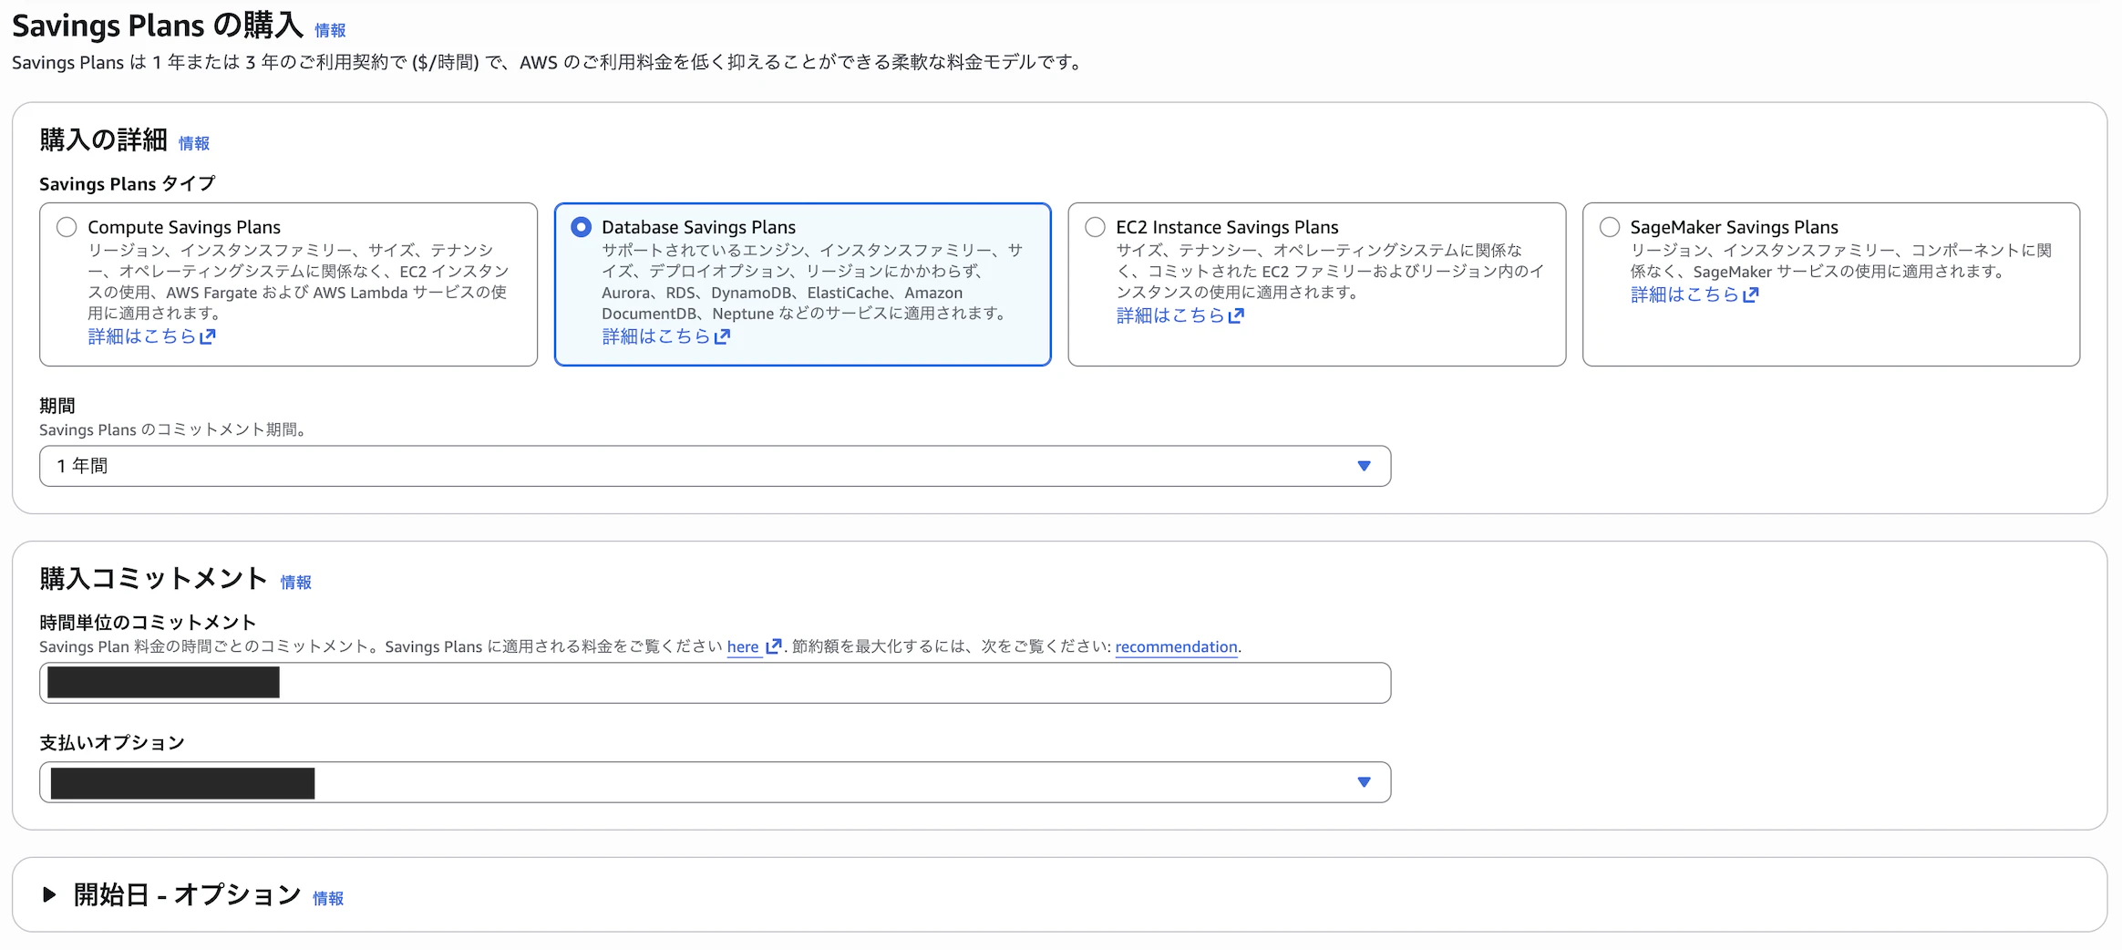Select Database Savings Plans radio button

[581, 227]
